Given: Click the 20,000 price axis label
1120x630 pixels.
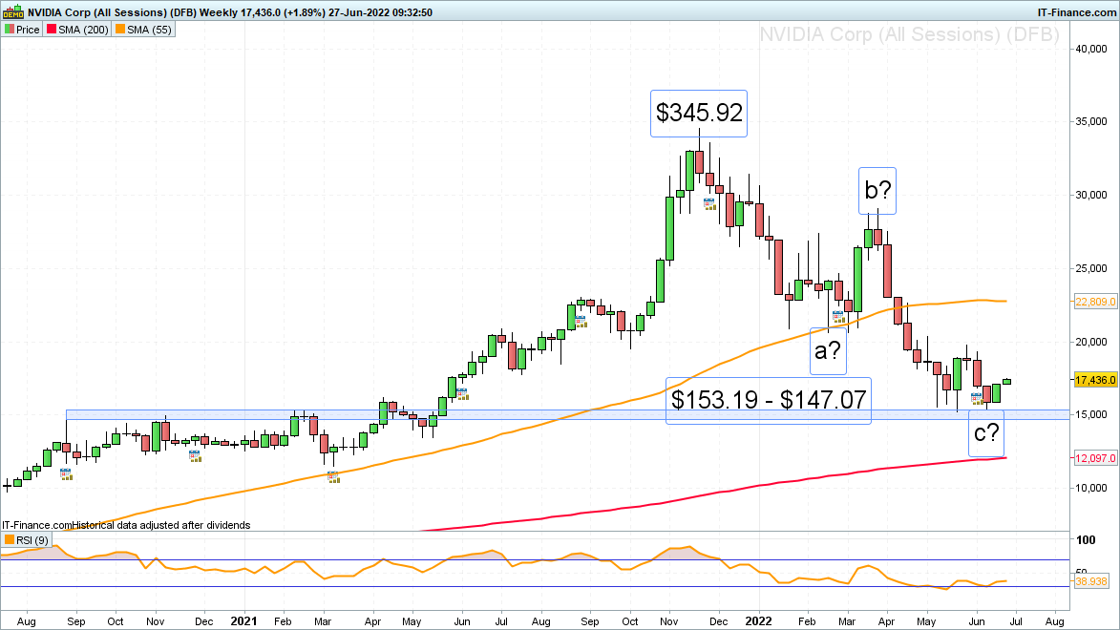Looking at the screenshot, I should click(x=1091, y=342).
